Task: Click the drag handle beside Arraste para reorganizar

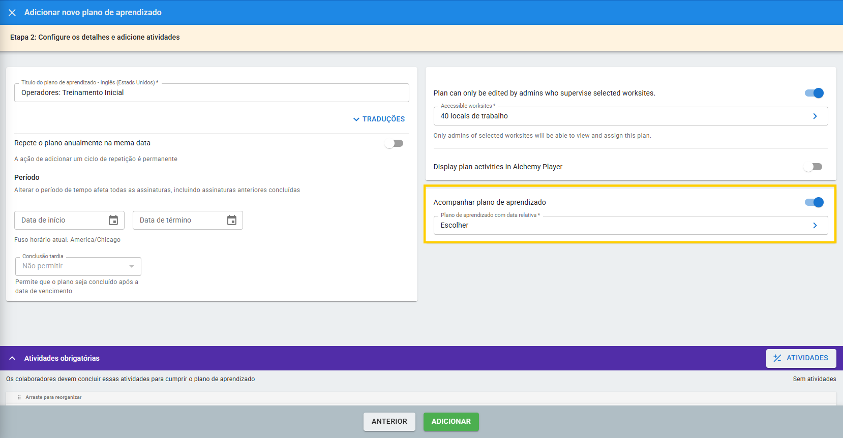Action: (19, 397)
